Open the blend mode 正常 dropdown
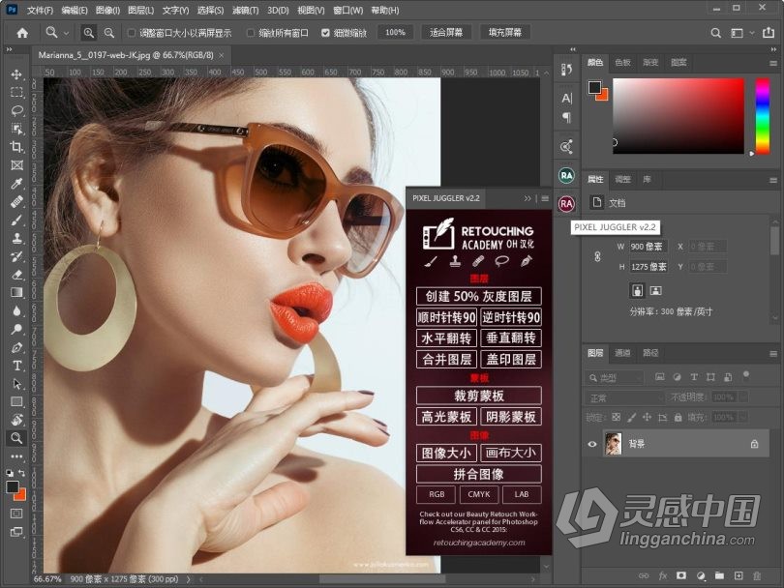Image resolution: width=784 pixels, height=588 pixels. 624,397
